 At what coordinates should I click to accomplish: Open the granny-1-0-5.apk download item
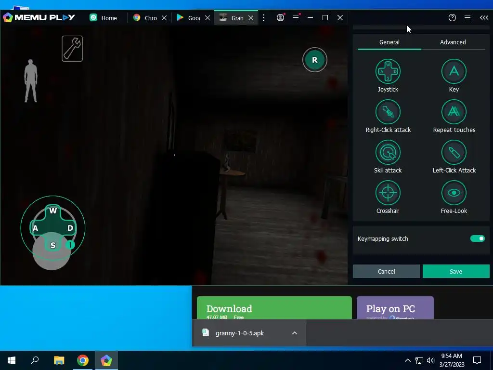click(x=240, y=333)
